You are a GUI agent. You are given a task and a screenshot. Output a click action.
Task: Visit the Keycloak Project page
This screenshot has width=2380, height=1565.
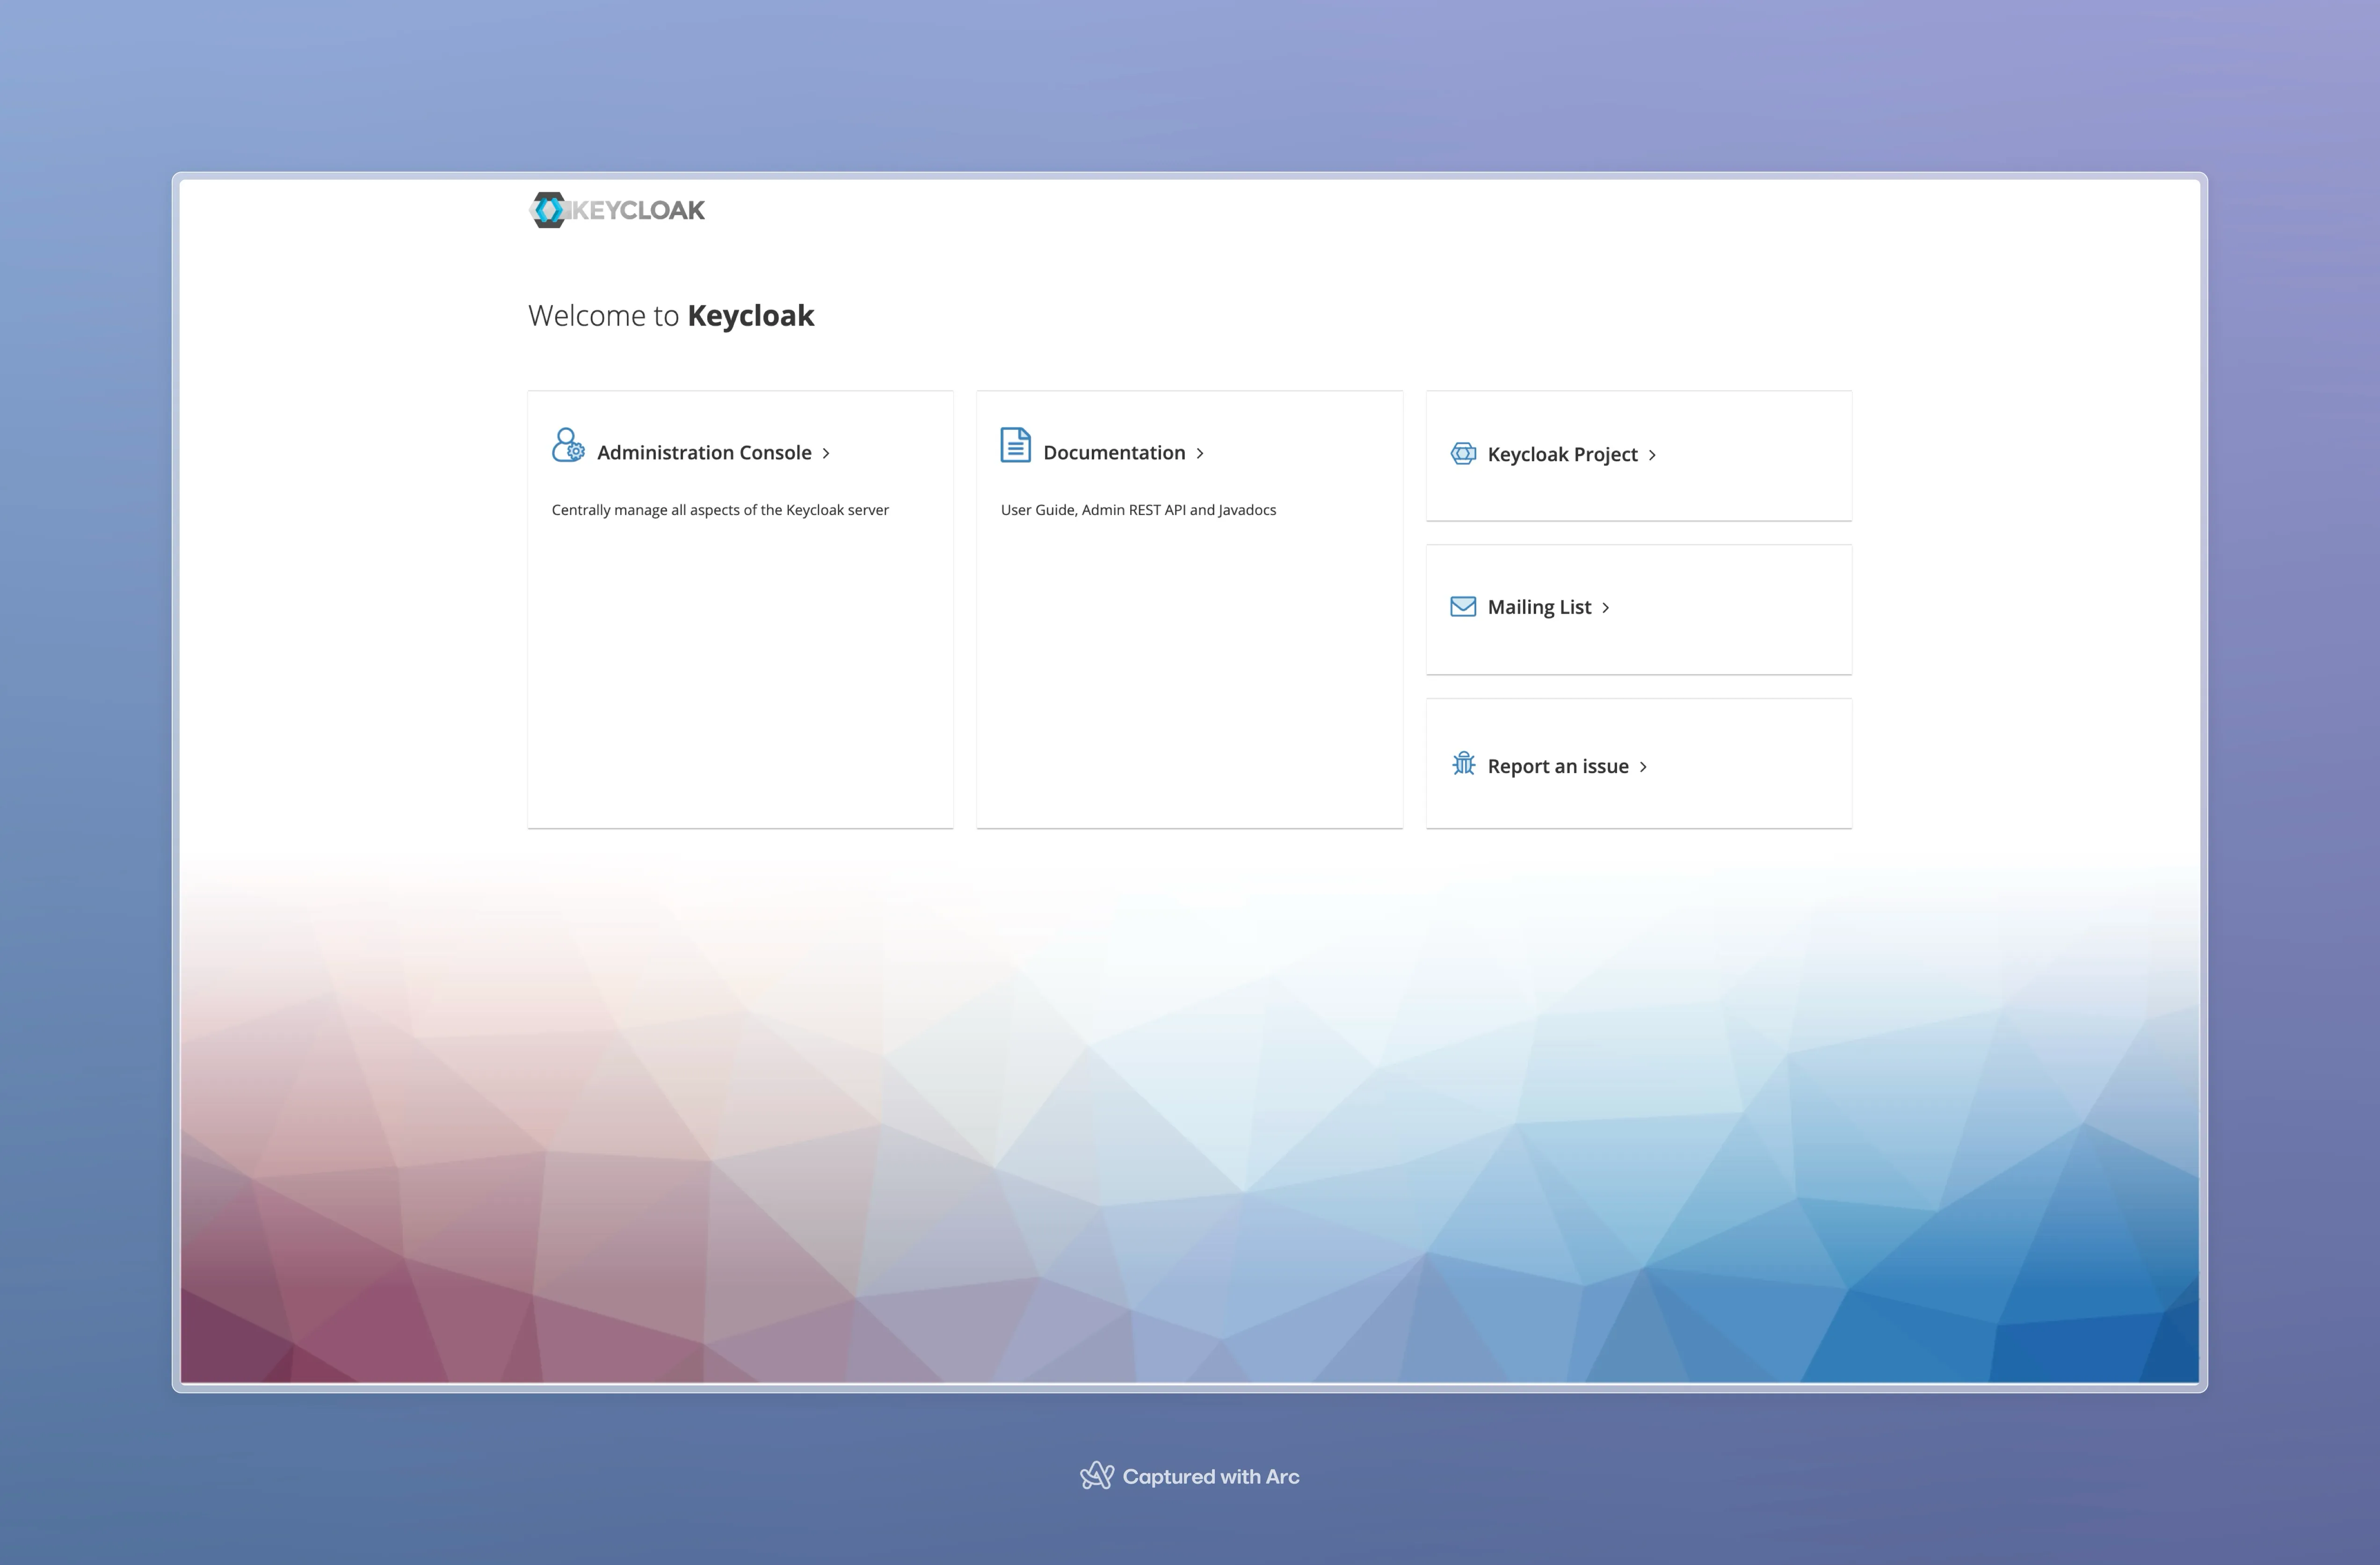click(x=1562, y=455)
